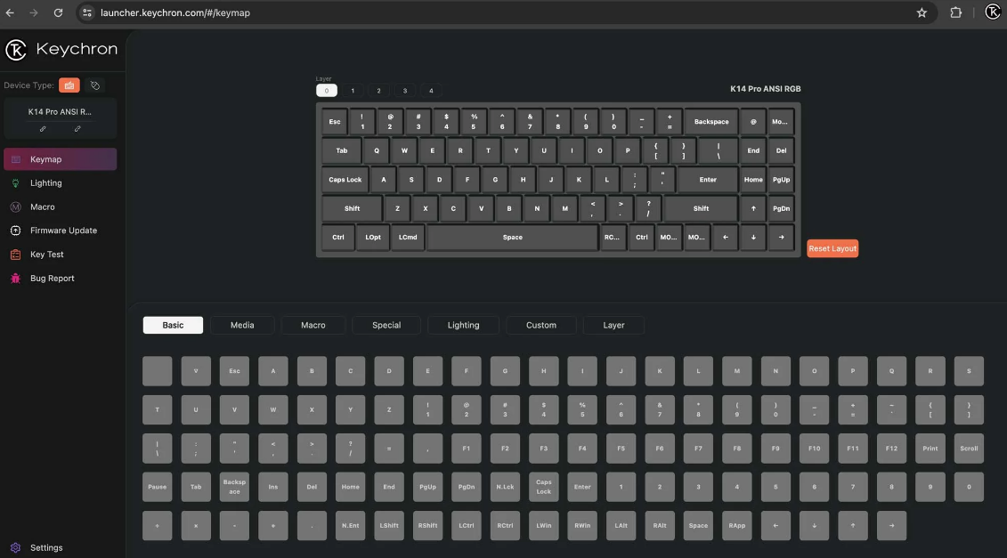Open Firmware Update page
Viewport: 1007px width, 558px height.
(x=61, y=230)
